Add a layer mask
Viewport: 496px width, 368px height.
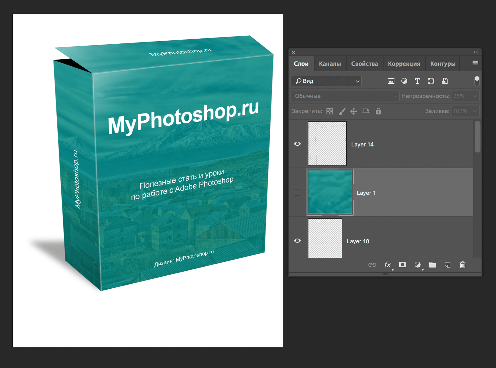point(402,265)
